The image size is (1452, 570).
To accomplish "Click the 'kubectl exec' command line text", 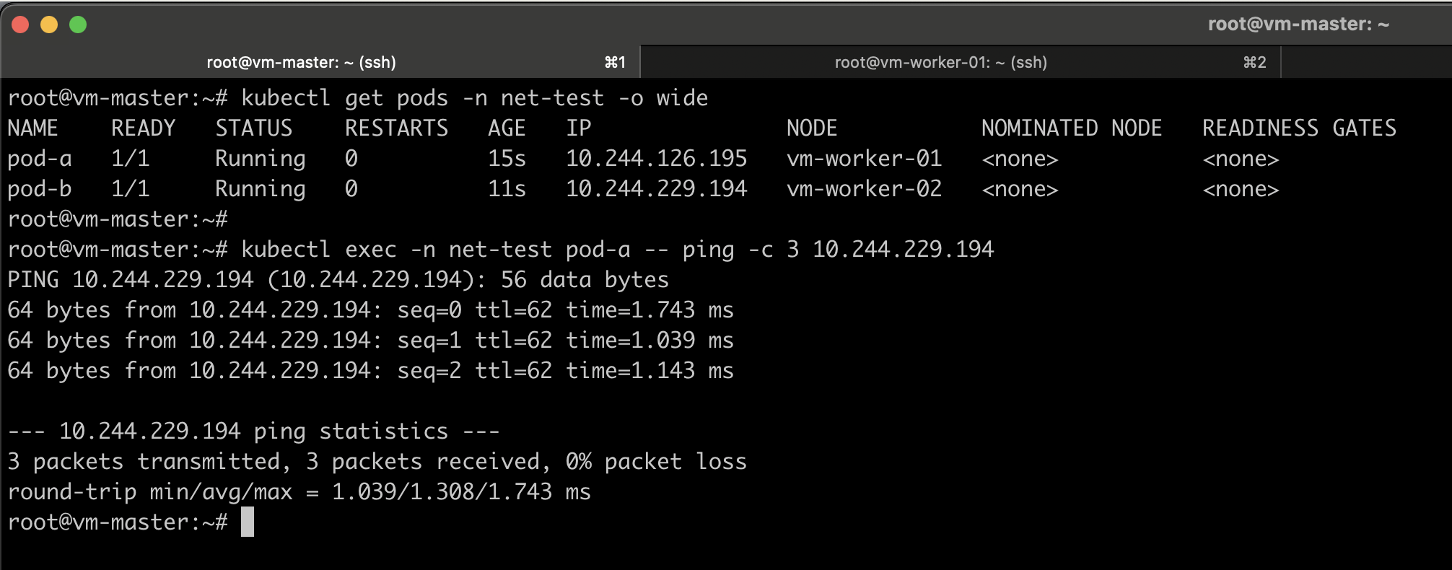I will [617, 250].
